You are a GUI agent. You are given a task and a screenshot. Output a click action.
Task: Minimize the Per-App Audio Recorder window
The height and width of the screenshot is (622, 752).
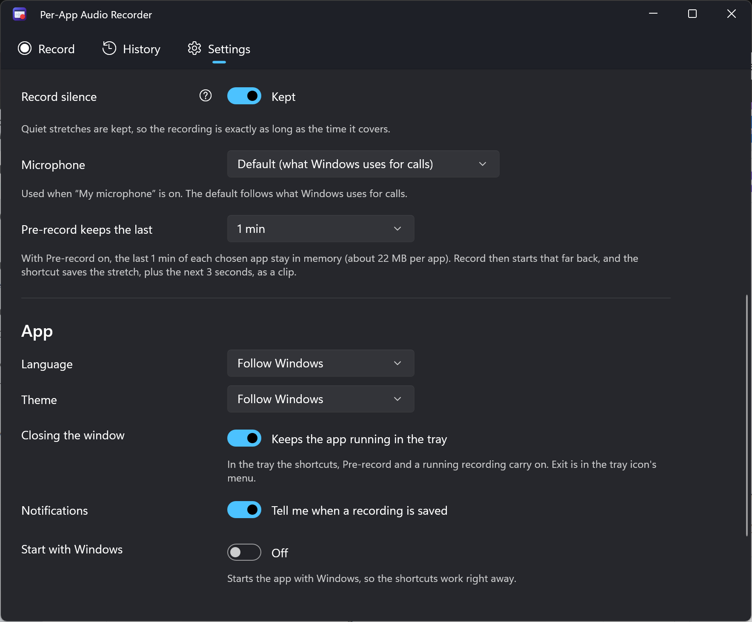pyautogui.click(x=653, y=14)
